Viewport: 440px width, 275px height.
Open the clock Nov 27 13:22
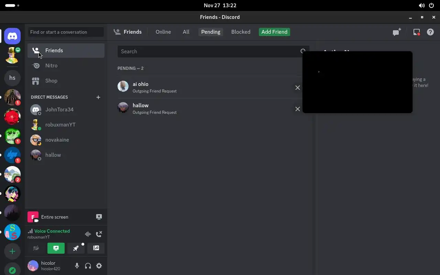(220, 5)
